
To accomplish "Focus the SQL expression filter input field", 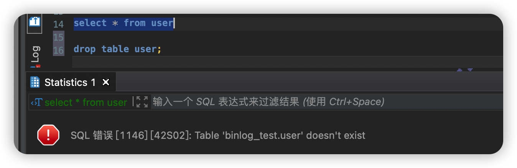I will tap(327, 102).
